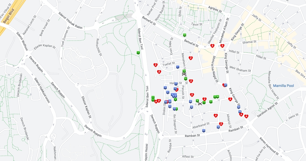Click the Begin Blvd road label
Image resolution: width=306 pixels, height=161 pixels.
pos(9,15)
